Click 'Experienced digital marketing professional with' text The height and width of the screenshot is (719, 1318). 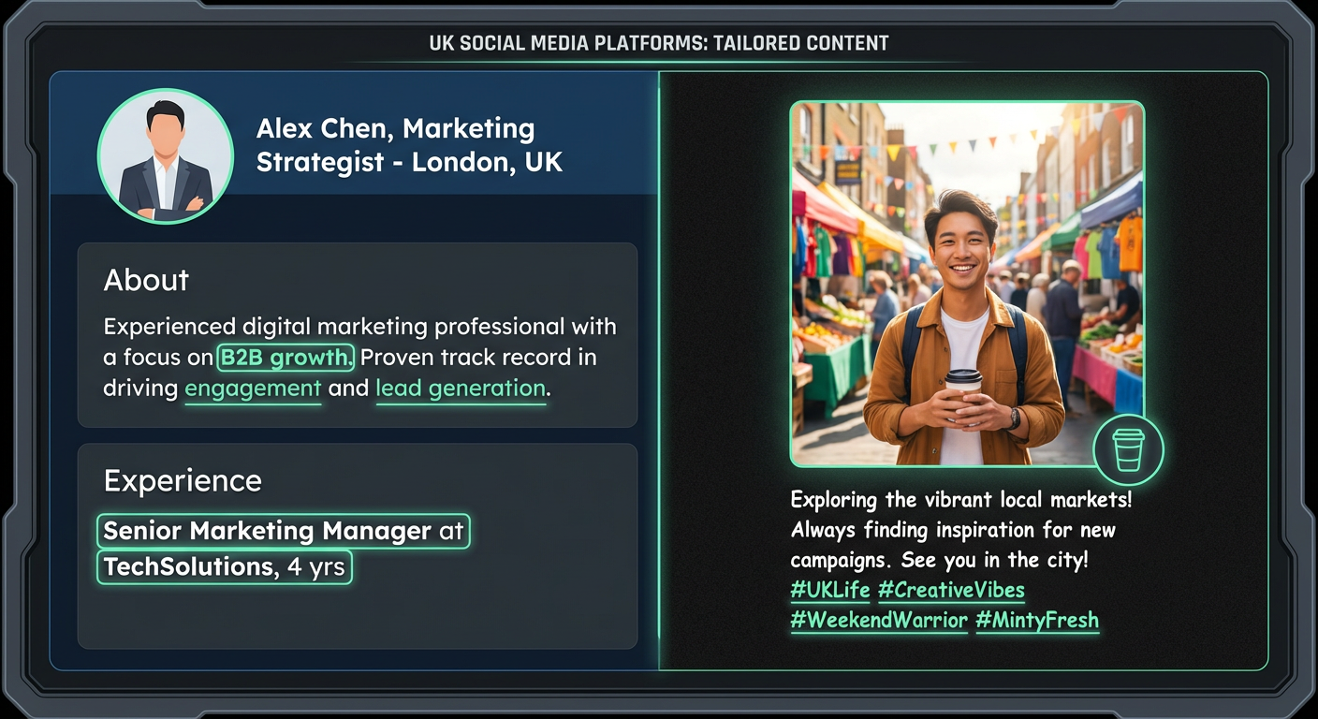pyautogui.click(x=360, y=327)
